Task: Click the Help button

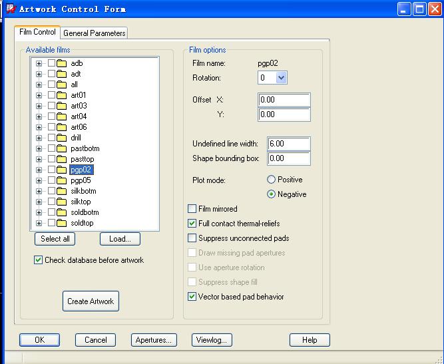Action: point(310,340)
